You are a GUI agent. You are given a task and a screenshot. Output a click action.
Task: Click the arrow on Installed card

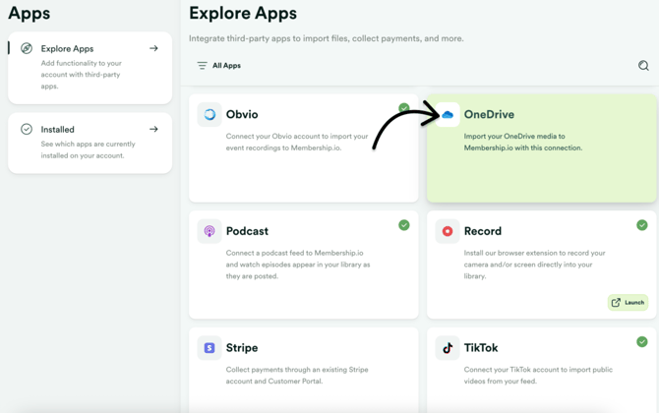[153, 129]
